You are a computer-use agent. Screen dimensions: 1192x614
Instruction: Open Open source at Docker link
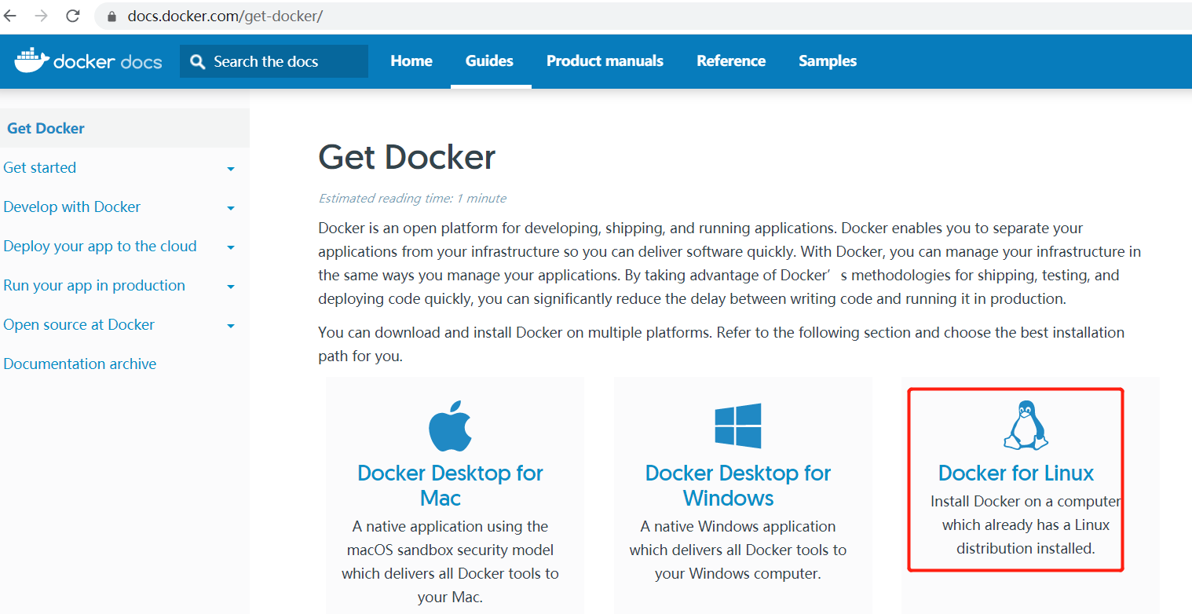point(79,324)
